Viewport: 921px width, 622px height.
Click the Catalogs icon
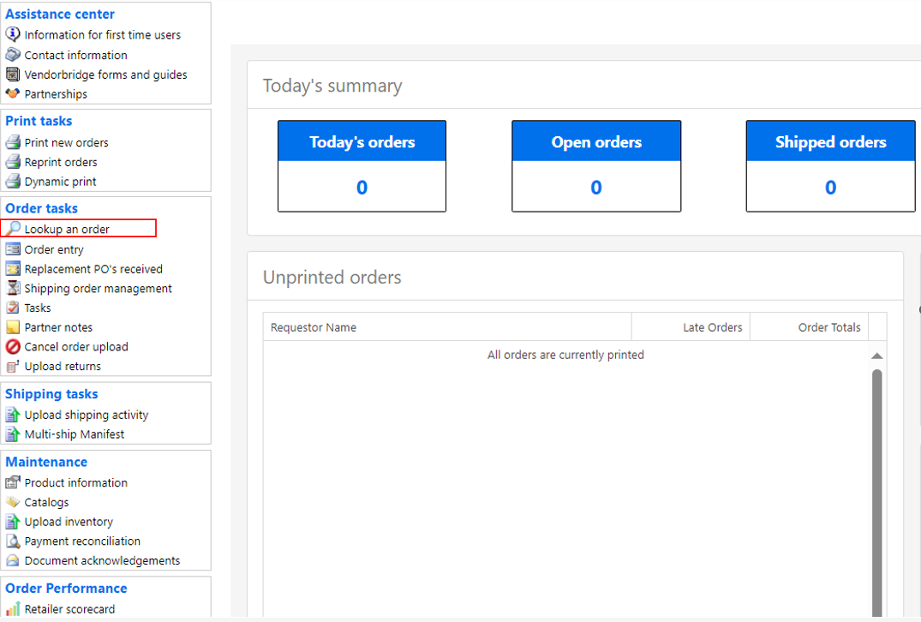(13, 501)
